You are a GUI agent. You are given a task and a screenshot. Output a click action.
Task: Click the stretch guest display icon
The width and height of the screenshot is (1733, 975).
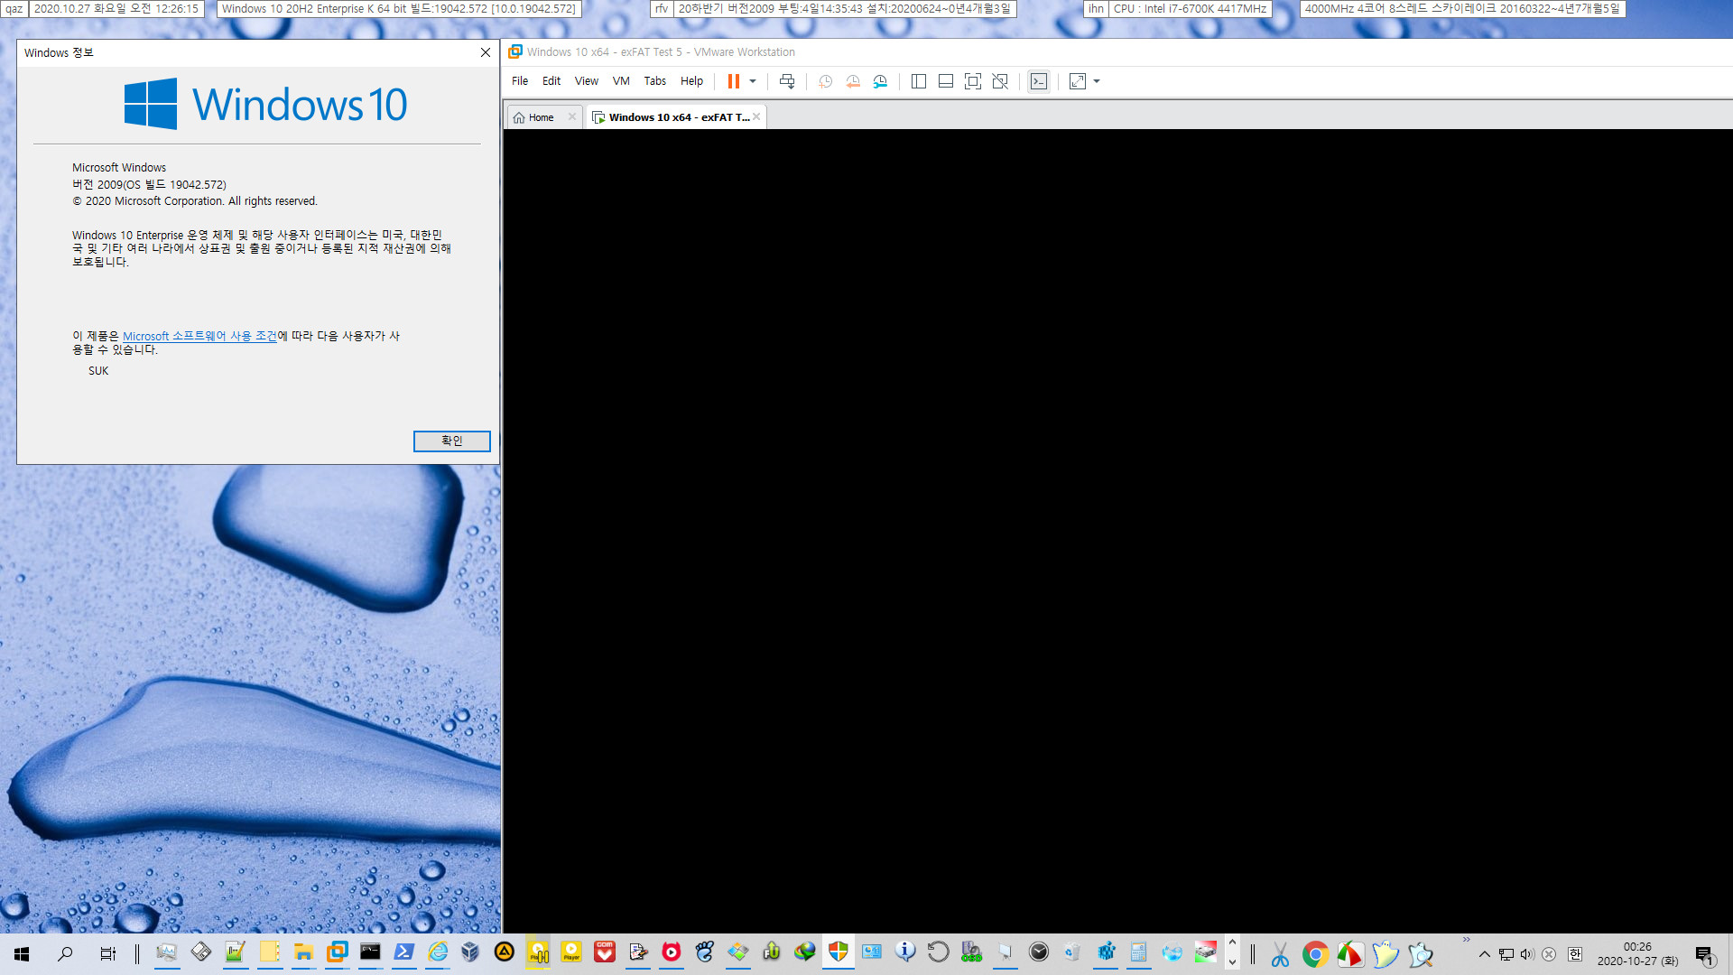pos(1078,81)
